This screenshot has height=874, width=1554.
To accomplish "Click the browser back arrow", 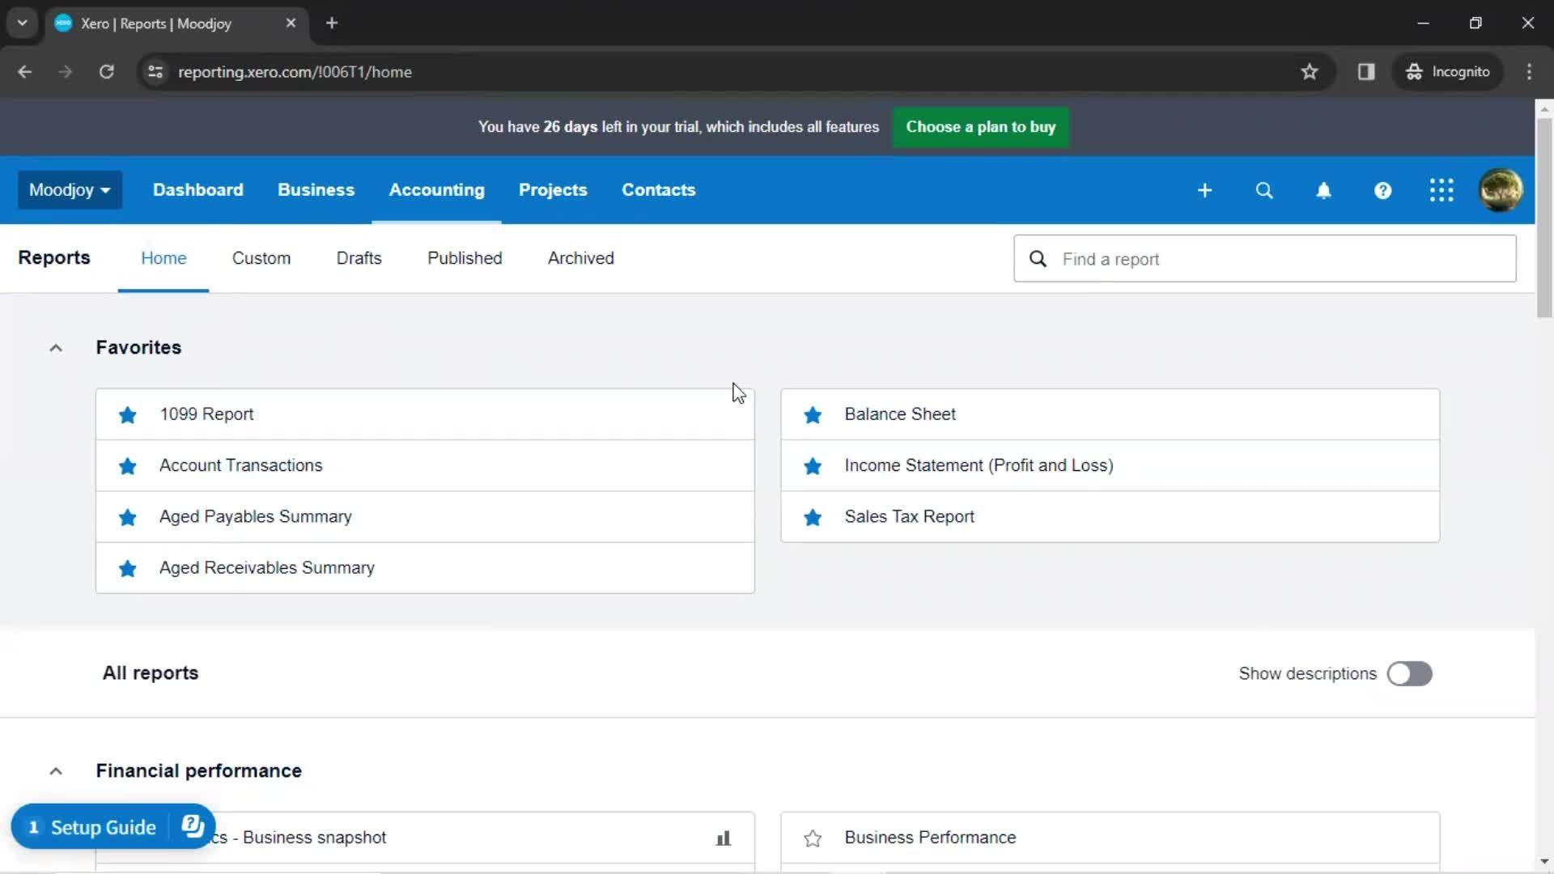I will click(x=25, y=72).
